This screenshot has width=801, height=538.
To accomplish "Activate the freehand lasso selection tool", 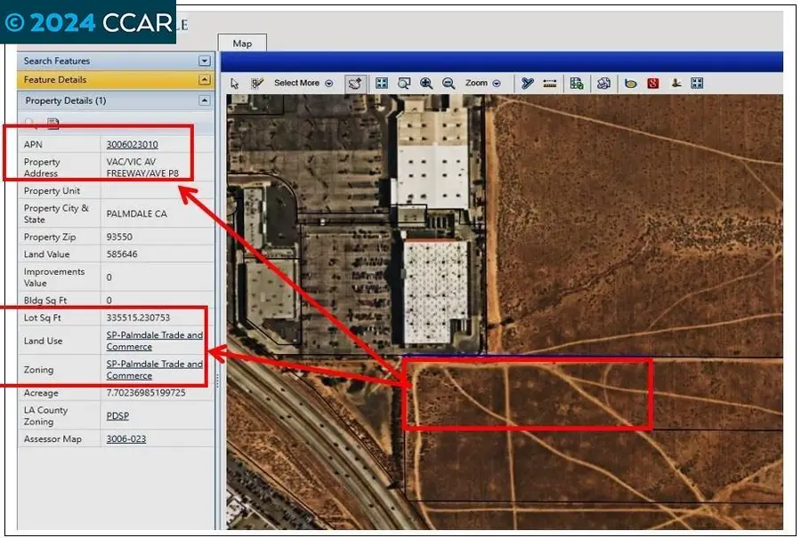I will (x=354, y=83).
